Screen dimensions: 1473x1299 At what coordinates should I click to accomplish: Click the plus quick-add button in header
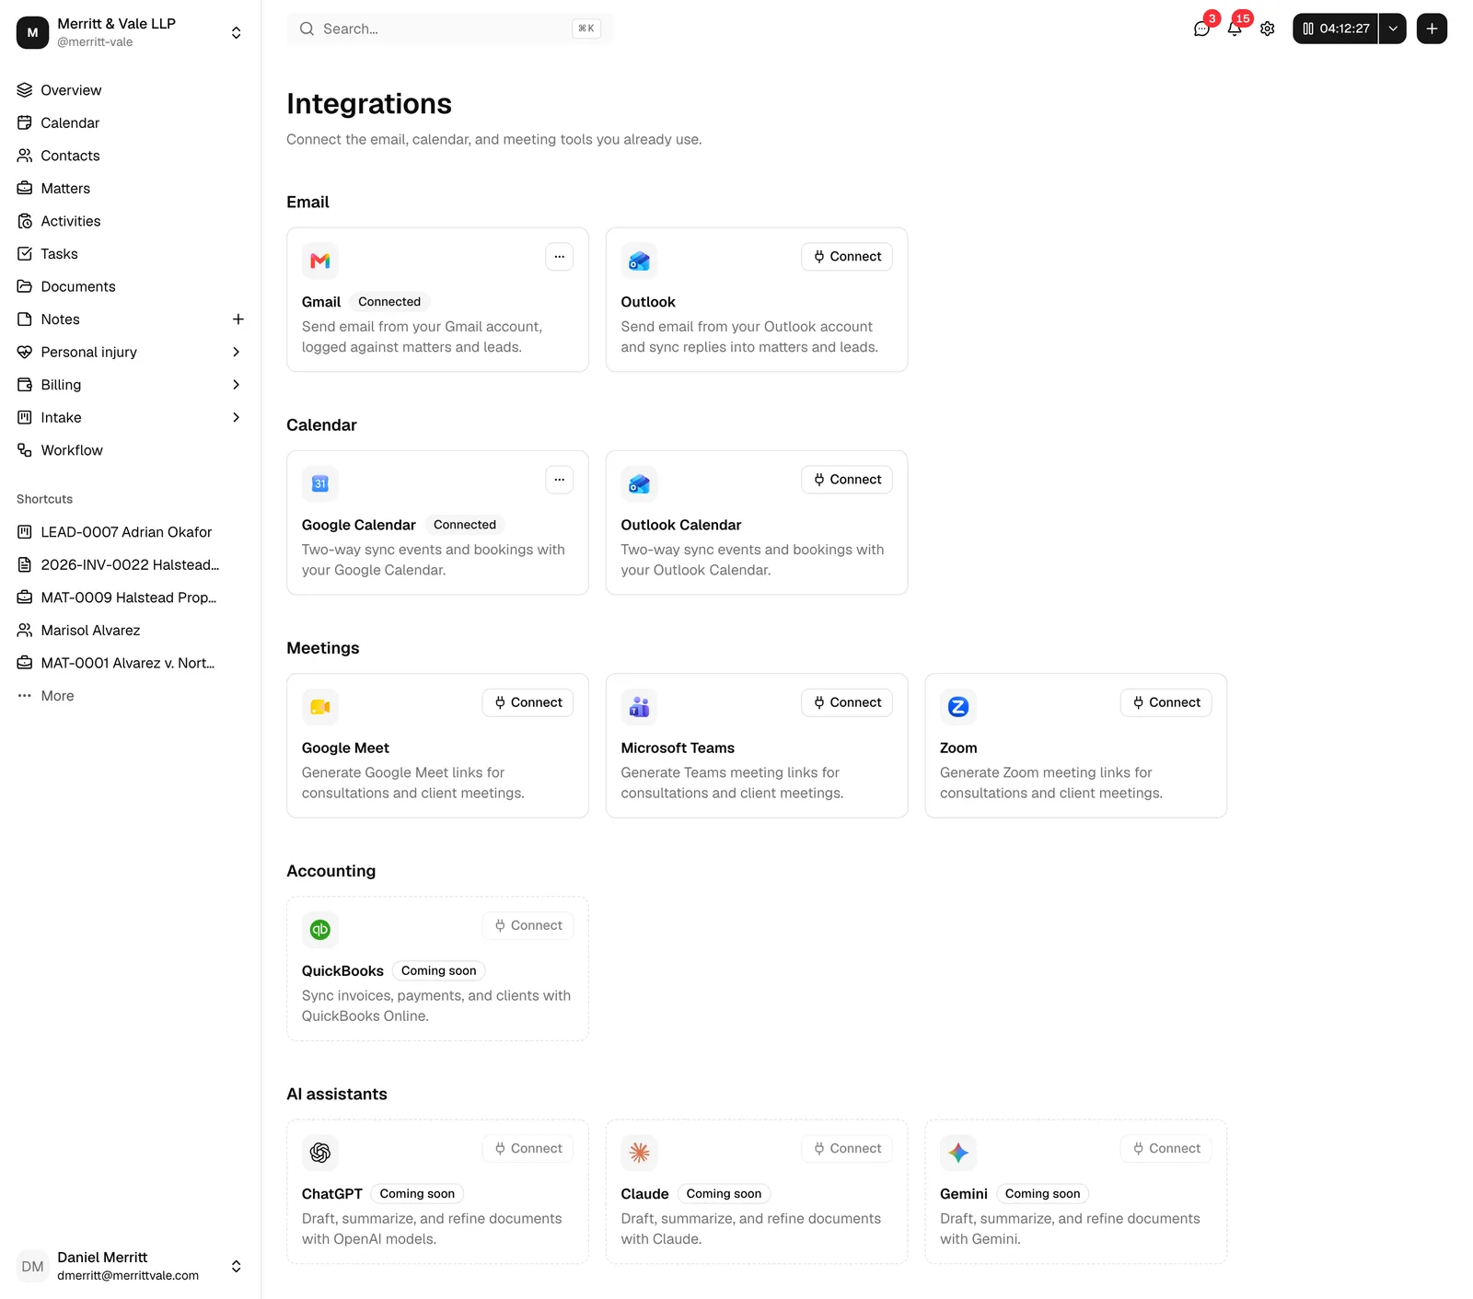click(x=1432, y=29)
